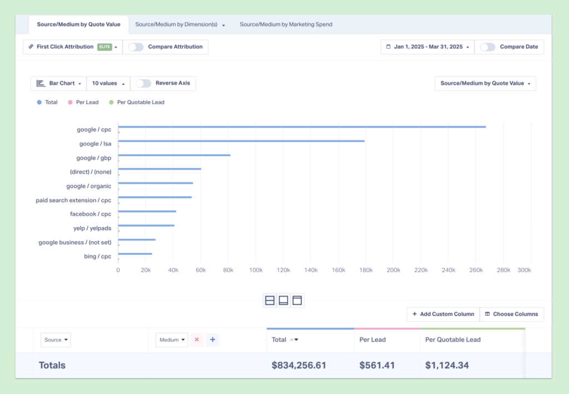Click the calendar icon next to the date range
The image size is (569, 394).
388,47
